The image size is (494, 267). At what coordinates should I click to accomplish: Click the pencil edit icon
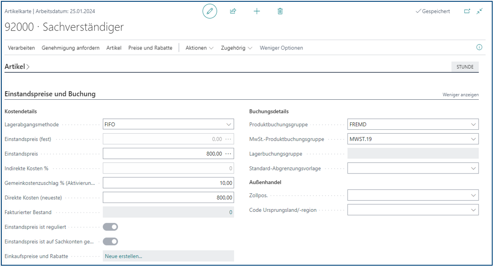coord(210,11)
